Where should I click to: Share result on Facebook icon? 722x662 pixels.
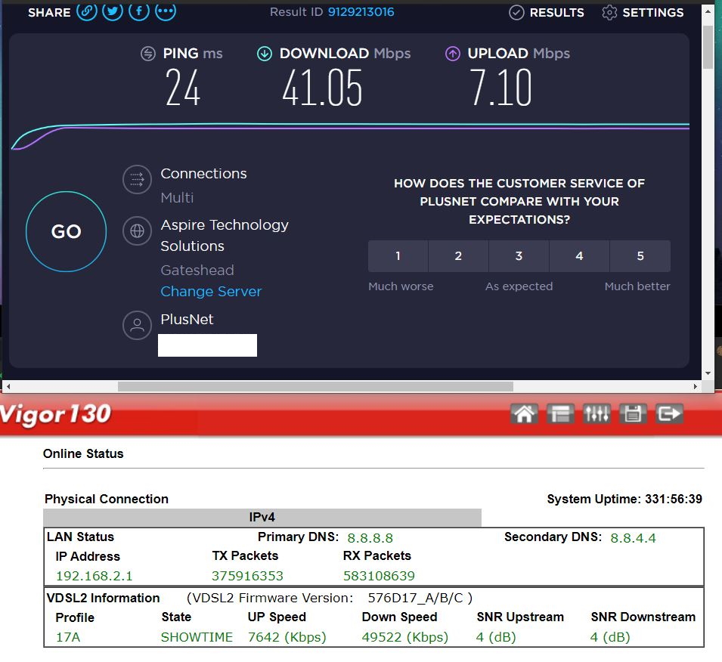click(x=139, y=11)
